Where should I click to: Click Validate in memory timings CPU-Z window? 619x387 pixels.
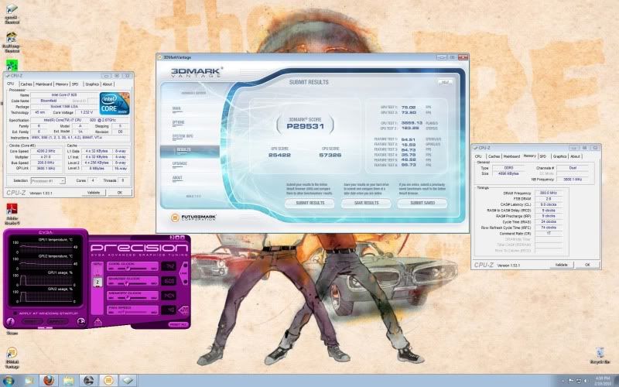[x=561, y=265]
